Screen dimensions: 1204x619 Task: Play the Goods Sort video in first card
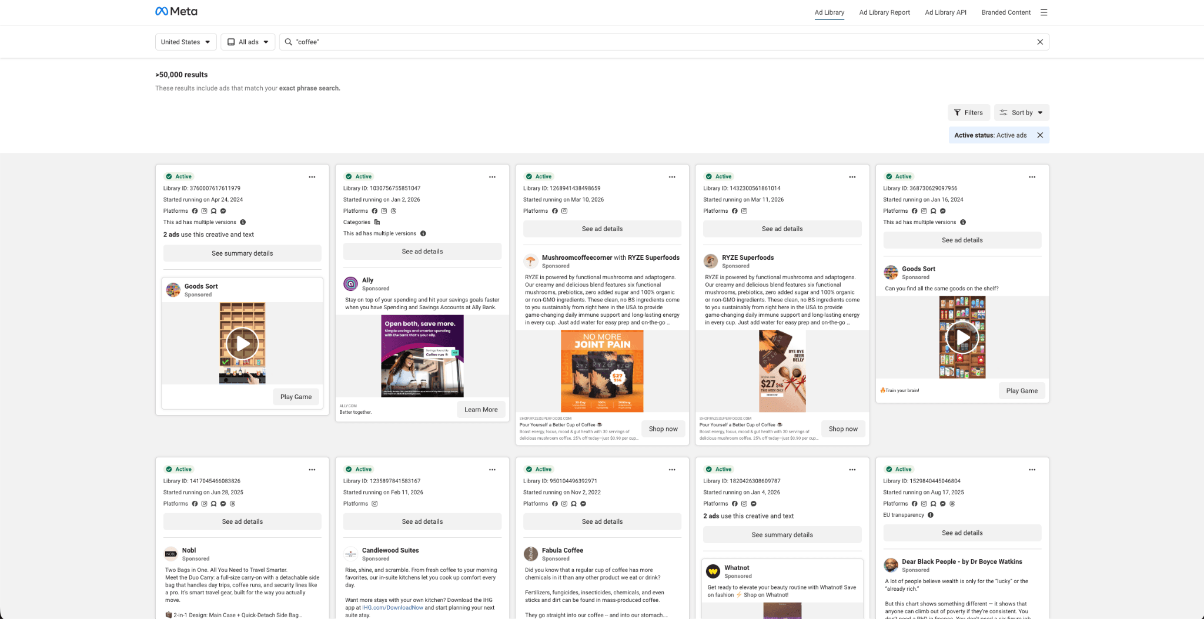(x=242, y=343)
